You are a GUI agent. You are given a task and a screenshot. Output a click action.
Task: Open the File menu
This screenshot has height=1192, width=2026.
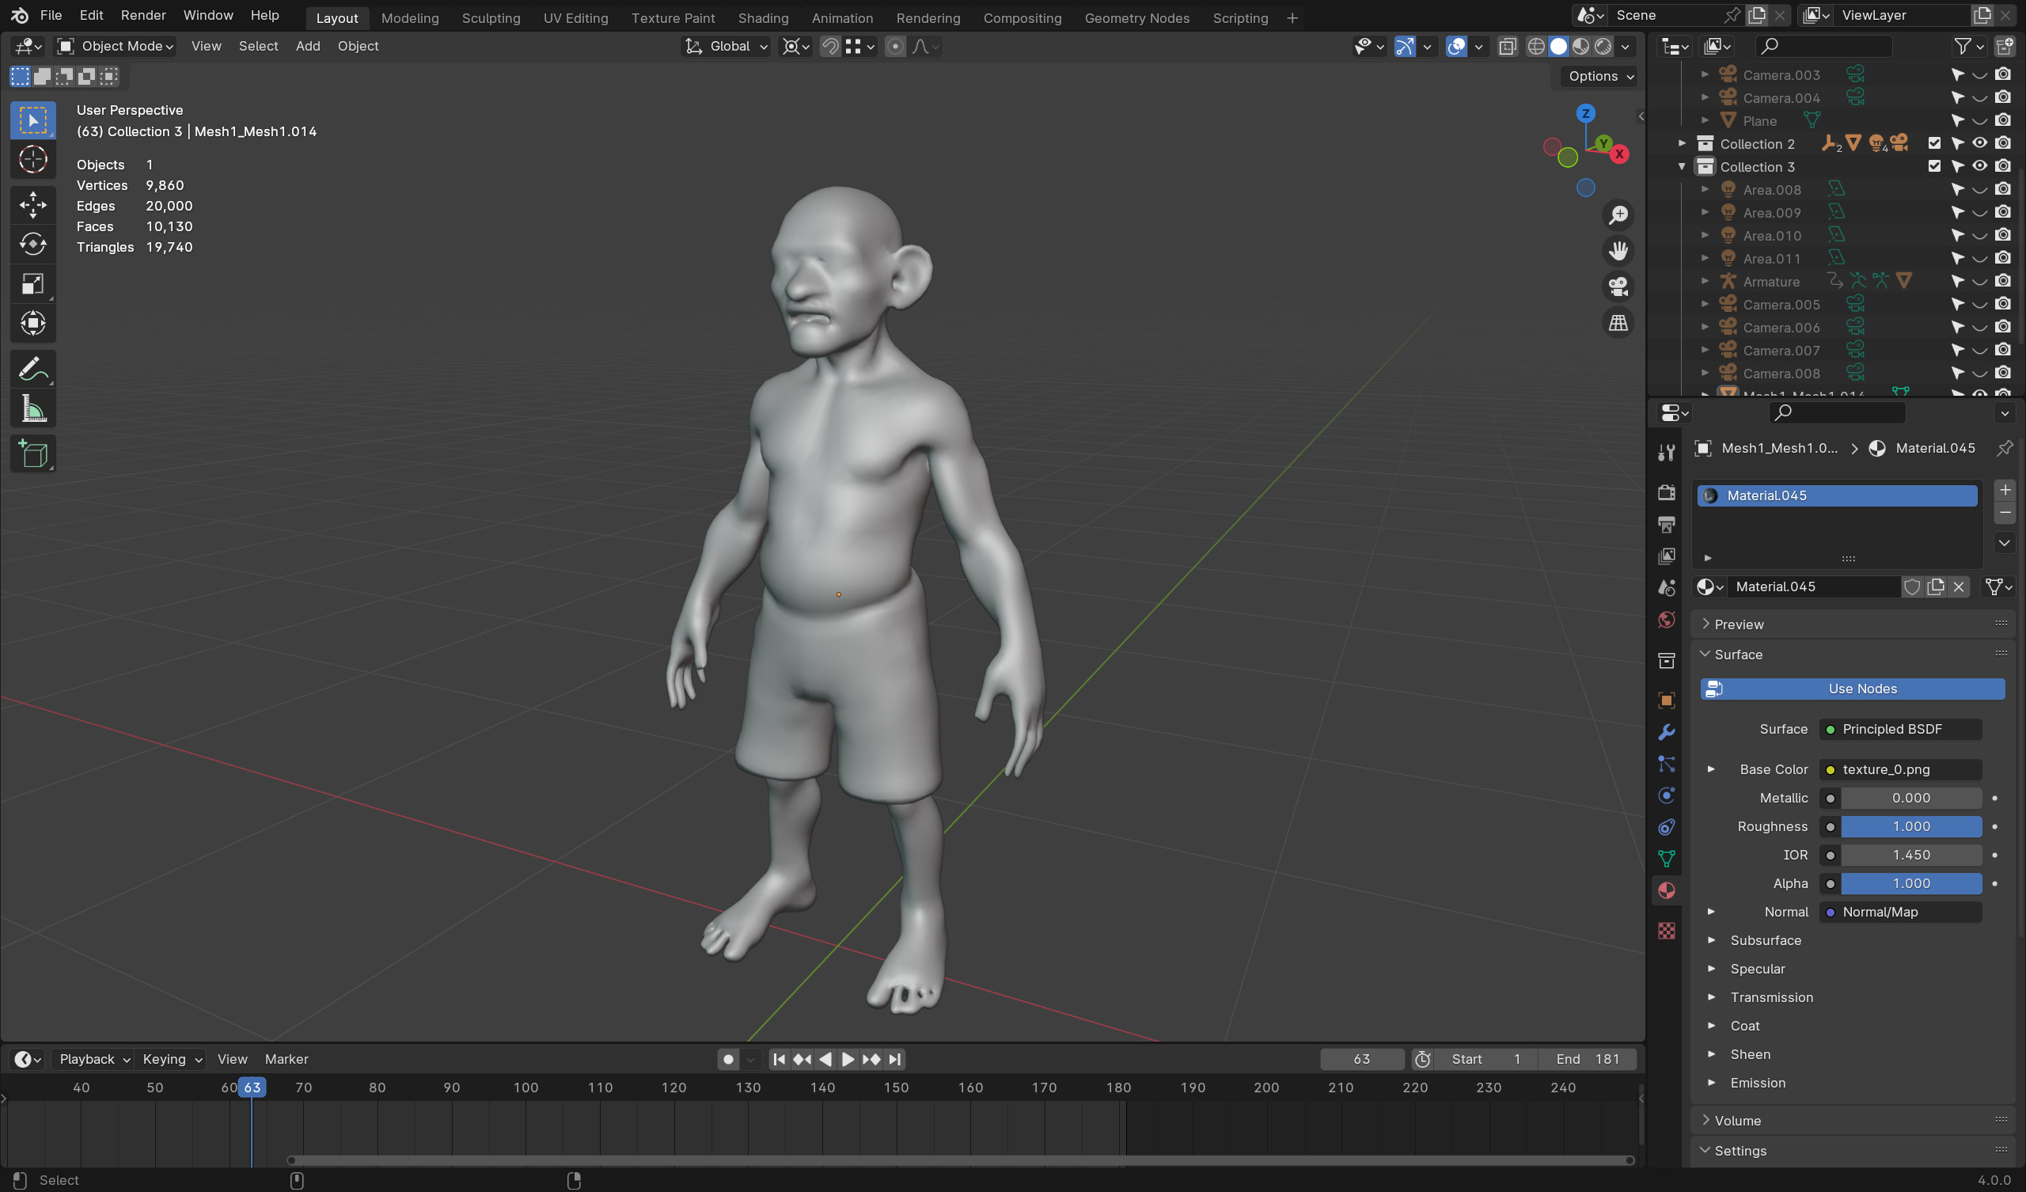51,15
